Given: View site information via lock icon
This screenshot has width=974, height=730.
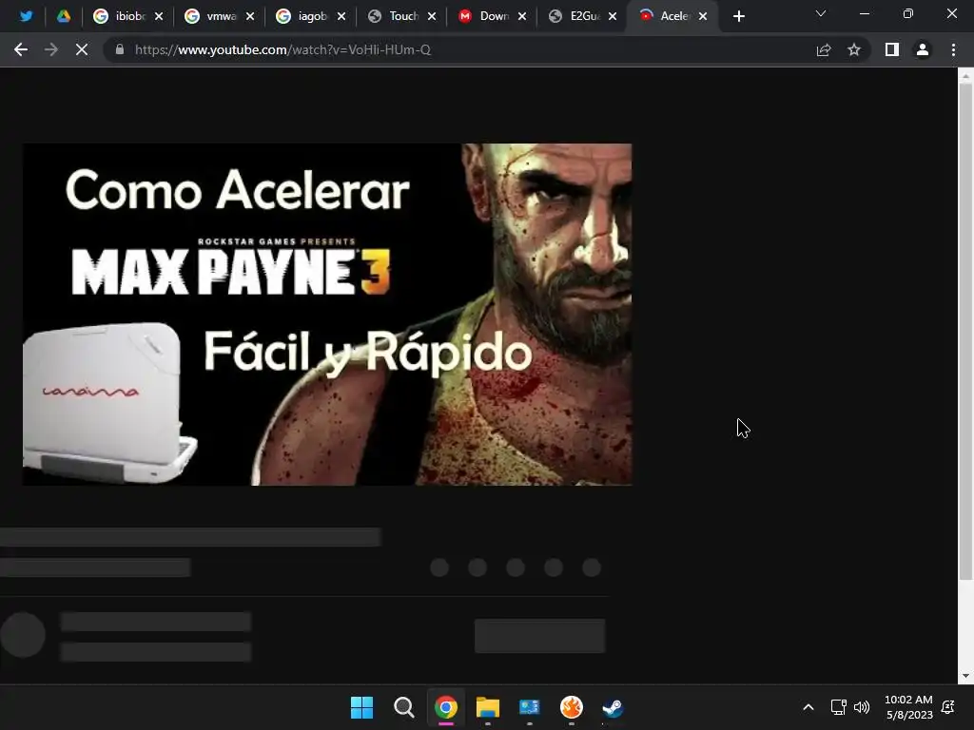Looking at the screenshot, I should 119,49.
